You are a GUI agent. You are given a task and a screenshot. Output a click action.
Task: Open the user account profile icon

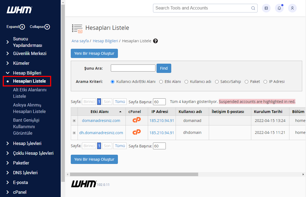coord(292,8)
